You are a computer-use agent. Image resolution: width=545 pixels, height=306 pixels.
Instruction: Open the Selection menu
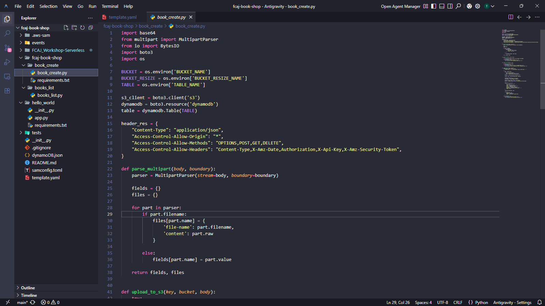(48, 6)
